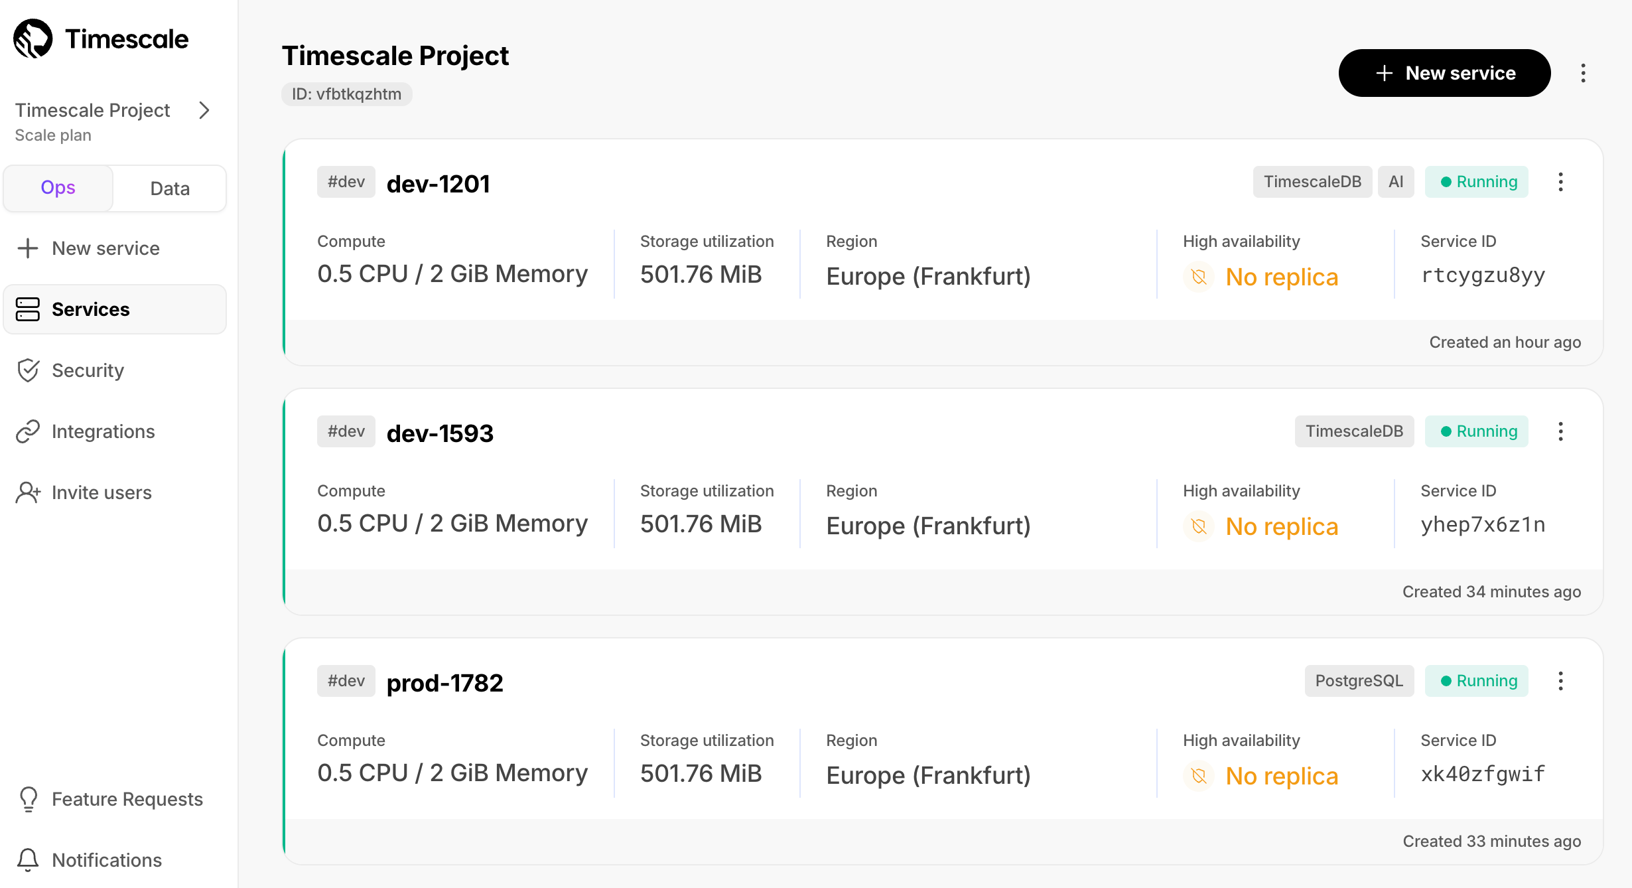Click the Feature Requests lightbulb icon

point(28,799)
